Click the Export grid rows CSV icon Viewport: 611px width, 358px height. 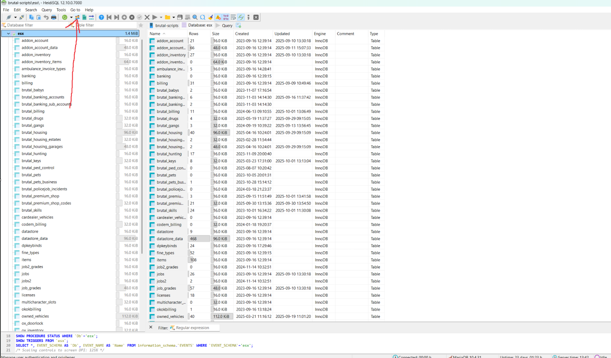coord(84,17)
